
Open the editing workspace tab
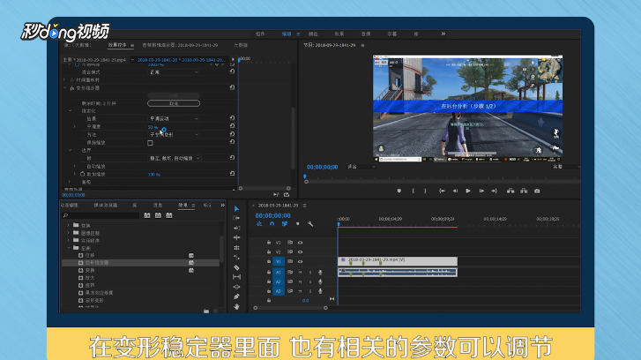click(287, 34)
